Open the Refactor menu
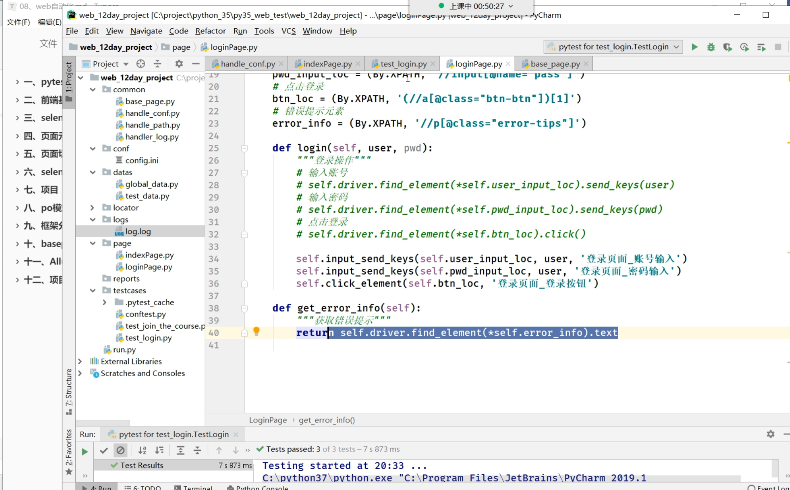This screenshot has width=790, height=490. pyautogui.click(x=210, y=31)
